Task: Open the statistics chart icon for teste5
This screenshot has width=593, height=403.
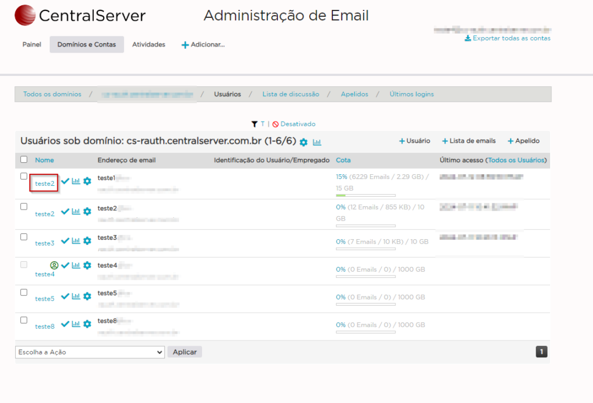Action: pyautogui.click(x=76, y=296)
